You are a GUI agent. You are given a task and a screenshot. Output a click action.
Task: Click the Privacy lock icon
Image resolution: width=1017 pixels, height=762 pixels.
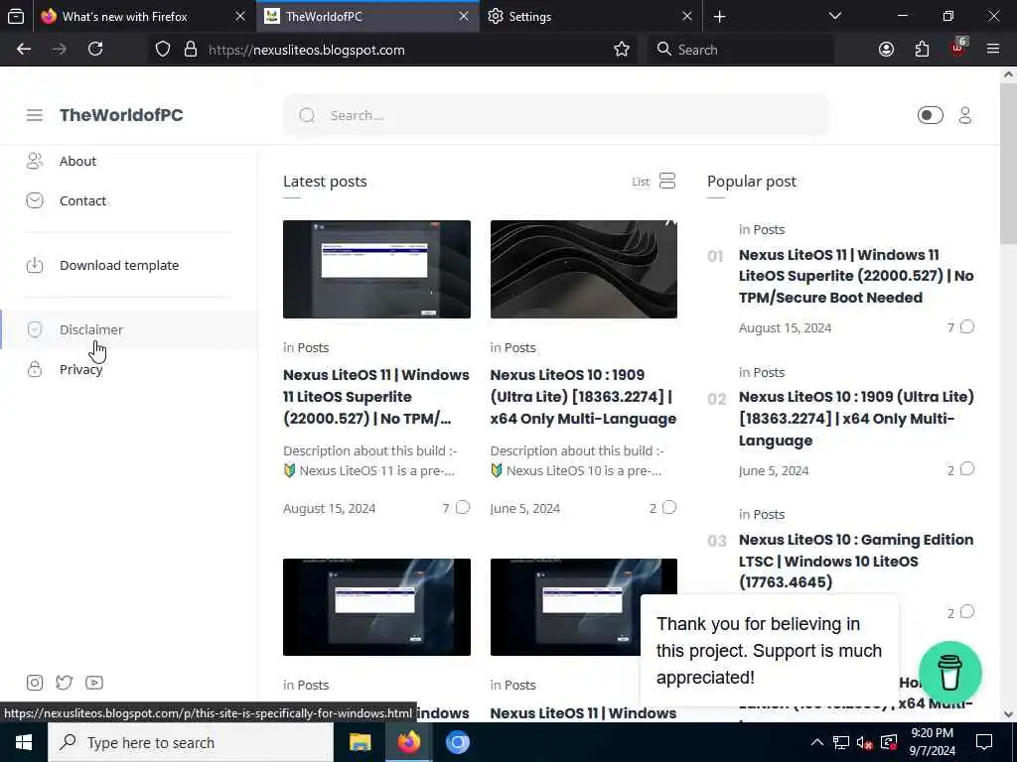coord(35,369)
